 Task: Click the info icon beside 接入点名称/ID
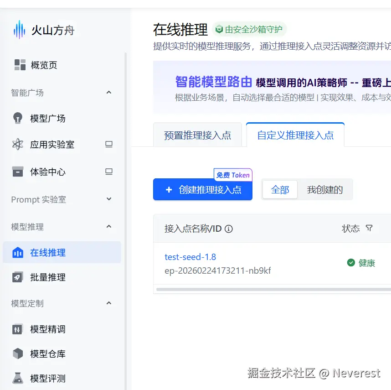[x=229, y=229]
